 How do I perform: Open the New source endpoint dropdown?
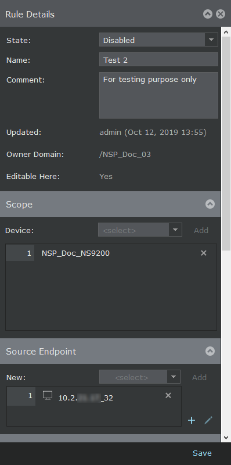coord(140,377)
